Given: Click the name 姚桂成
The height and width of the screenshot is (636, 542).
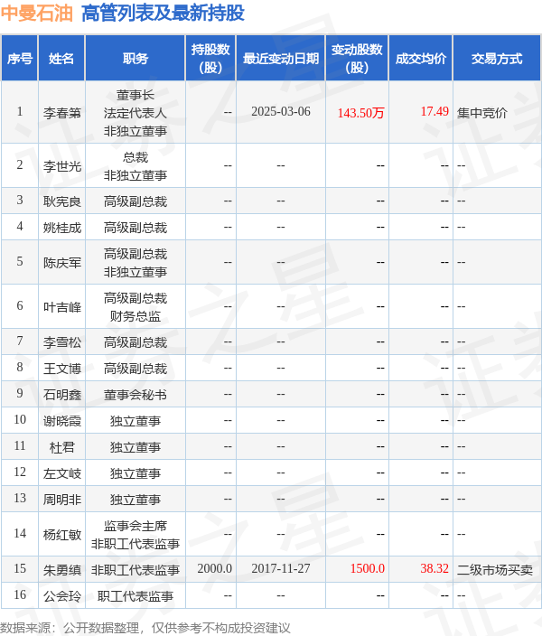Looking at the screenshot, I should [x=62, y=228].
